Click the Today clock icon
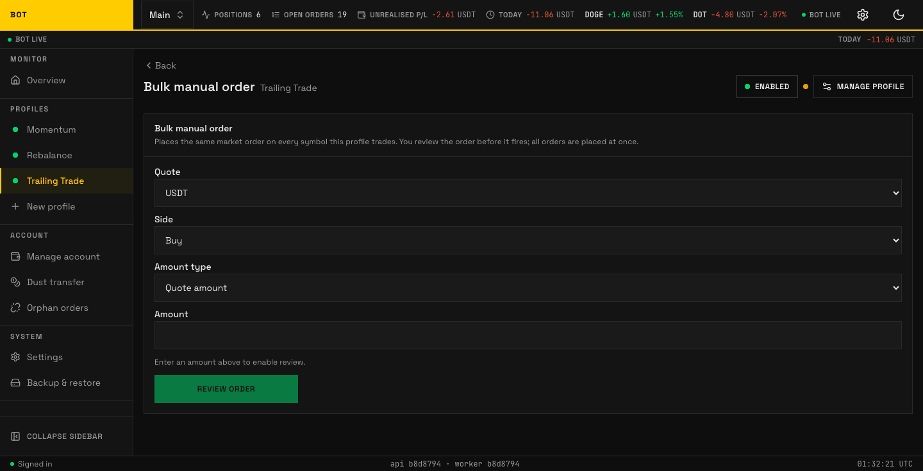Image resolution: width=923 pixels, height=471 pixels. [490, 15]
